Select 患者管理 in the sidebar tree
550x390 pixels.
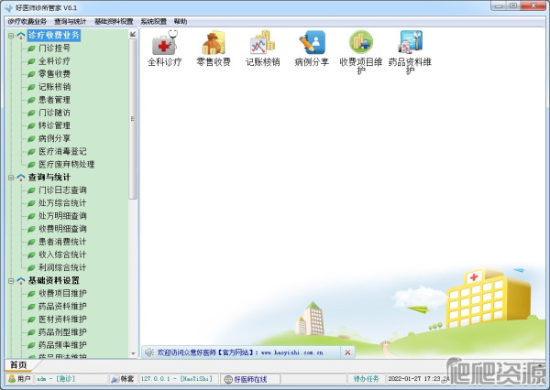[54, 100]
